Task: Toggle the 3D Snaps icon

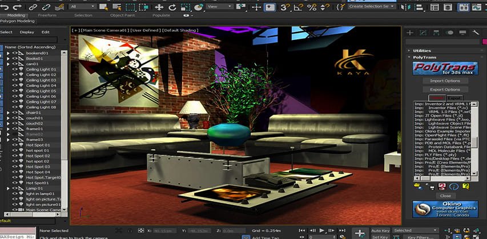Action: 285,7
